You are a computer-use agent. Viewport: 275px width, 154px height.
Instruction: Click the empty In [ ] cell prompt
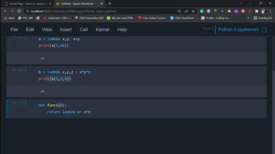point(18,103)
